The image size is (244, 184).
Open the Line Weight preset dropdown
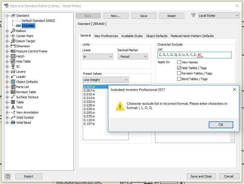tap(106, 80)
